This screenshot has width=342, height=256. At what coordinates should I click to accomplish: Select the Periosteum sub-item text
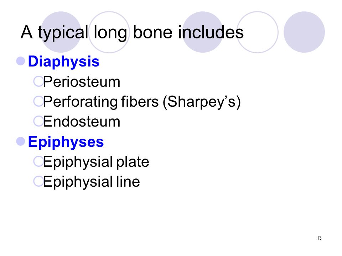pos(82,82)
